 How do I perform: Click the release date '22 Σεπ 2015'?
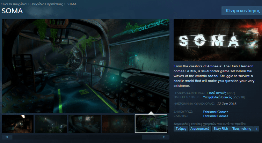[227, 104]
